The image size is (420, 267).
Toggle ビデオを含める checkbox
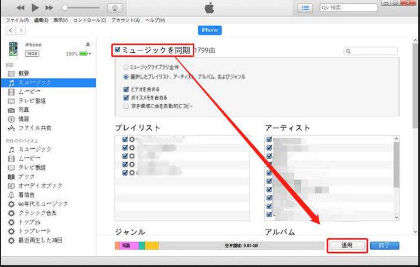[126, 89]
